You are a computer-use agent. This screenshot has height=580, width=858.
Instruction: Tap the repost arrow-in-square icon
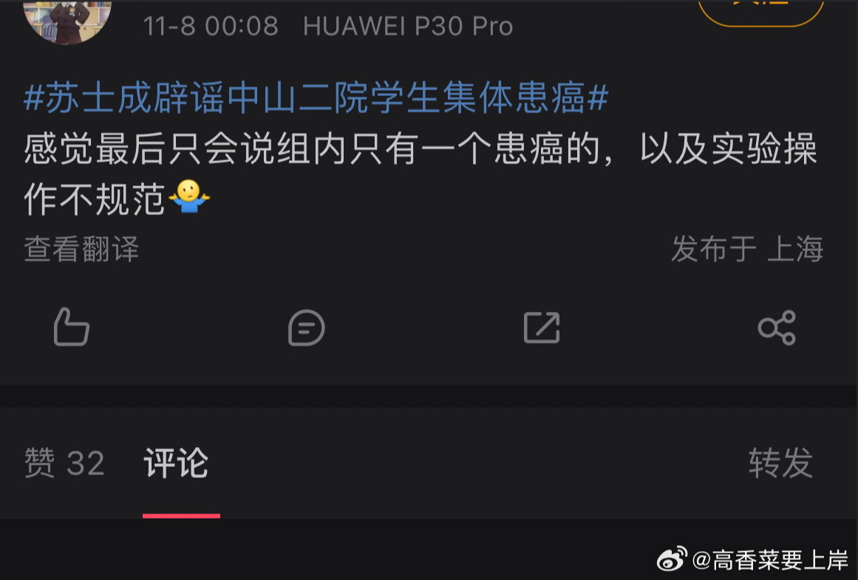(x=542, y=327)
